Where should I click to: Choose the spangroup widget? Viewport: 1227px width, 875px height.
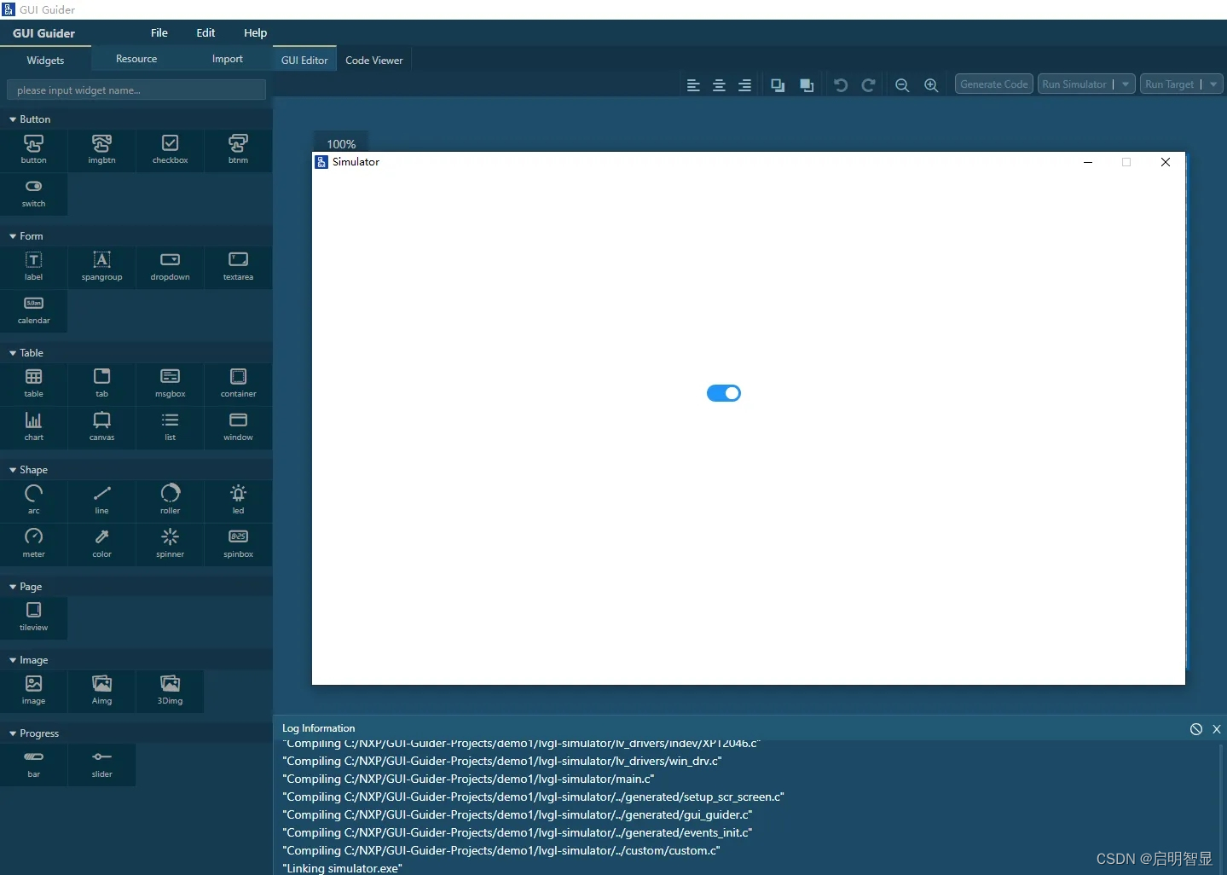101,266
